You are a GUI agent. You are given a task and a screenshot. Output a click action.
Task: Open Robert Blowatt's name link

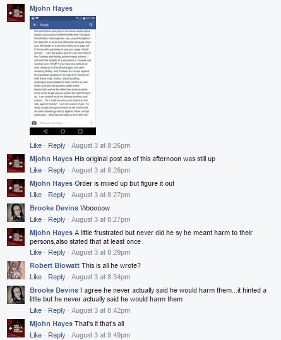pyautogui.click(x=54, y=265)
